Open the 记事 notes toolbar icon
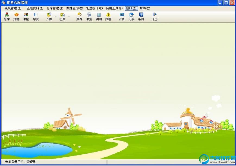 [x=131, y=17]
